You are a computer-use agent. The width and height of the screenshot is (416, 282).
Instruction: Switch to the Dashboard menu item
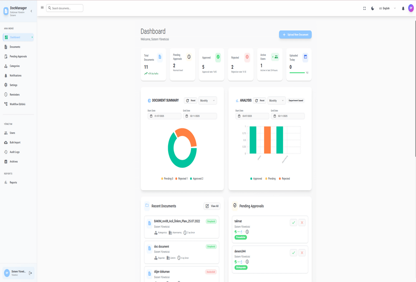point(17,37)
